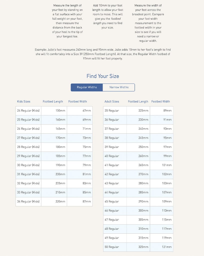Select the Regular Widths tab
This screenshot has width=204, height=256.
[x=87, y=87]
